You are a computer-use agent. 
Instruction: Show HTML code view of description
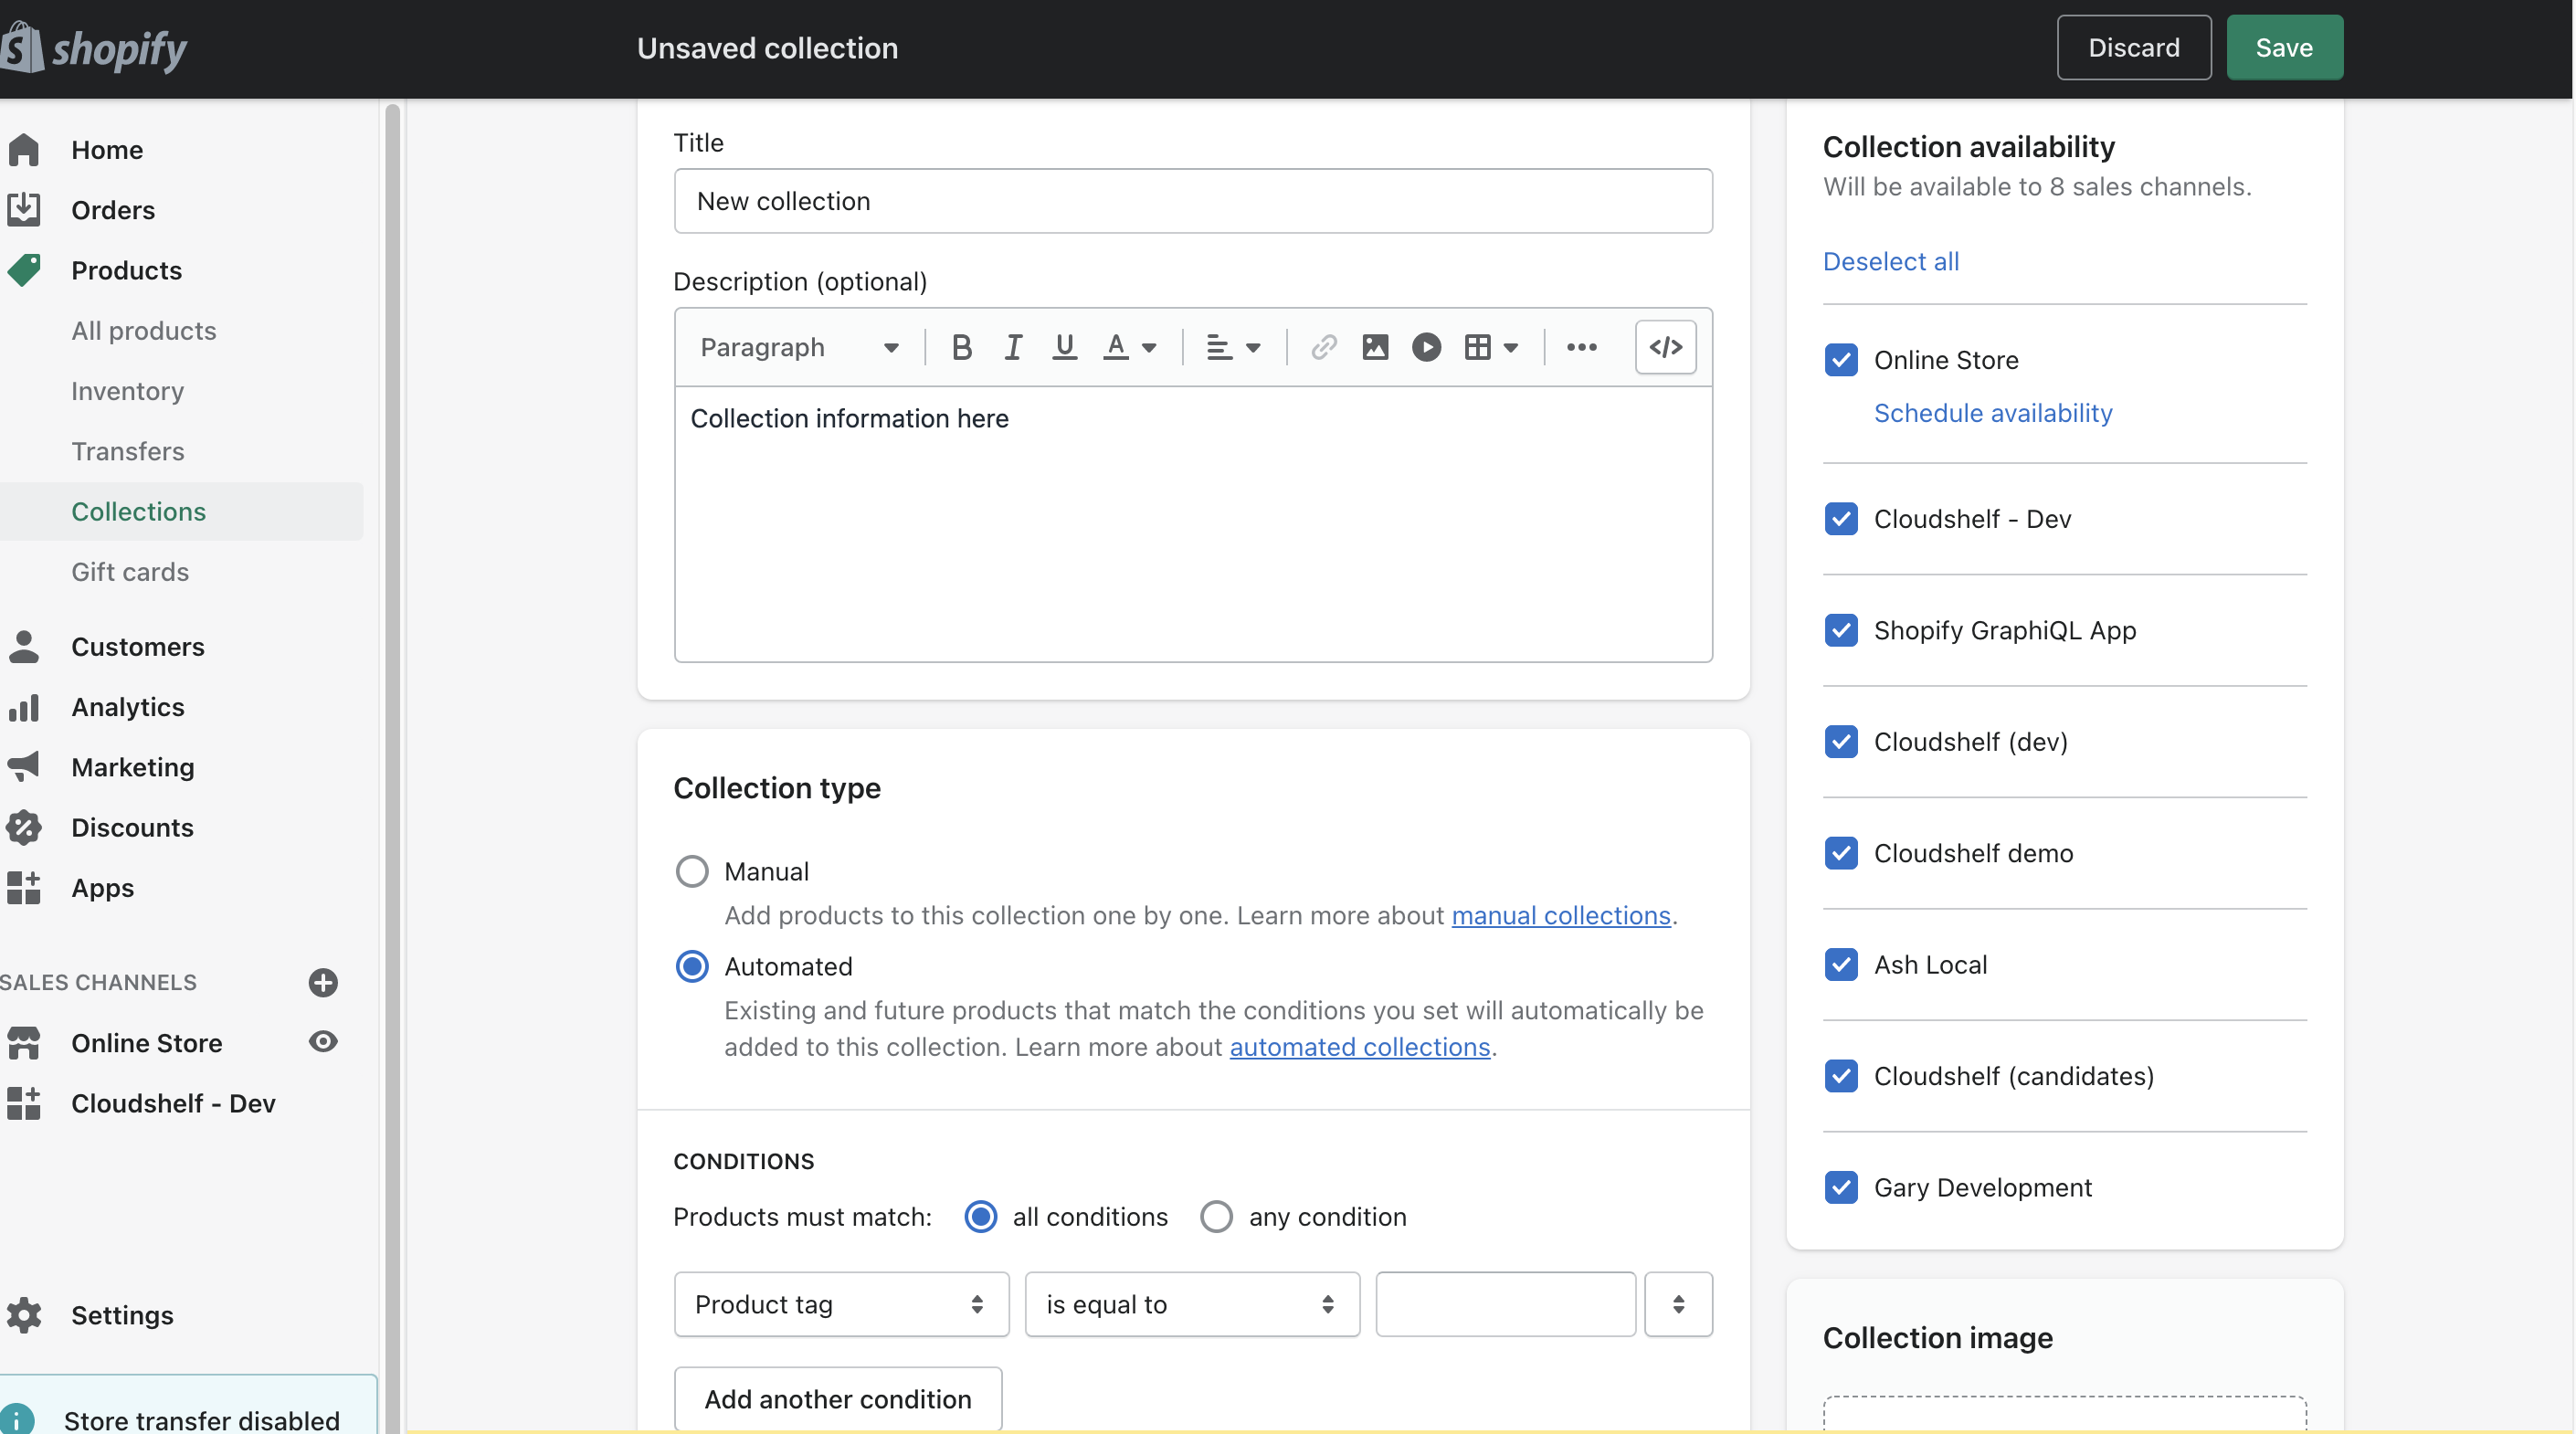pos(1666,347)
